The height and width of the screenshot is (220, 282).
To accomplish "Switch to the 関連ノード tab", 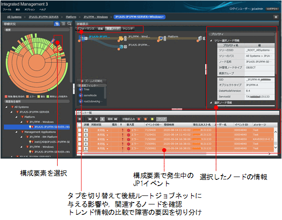I will (113, 29).
